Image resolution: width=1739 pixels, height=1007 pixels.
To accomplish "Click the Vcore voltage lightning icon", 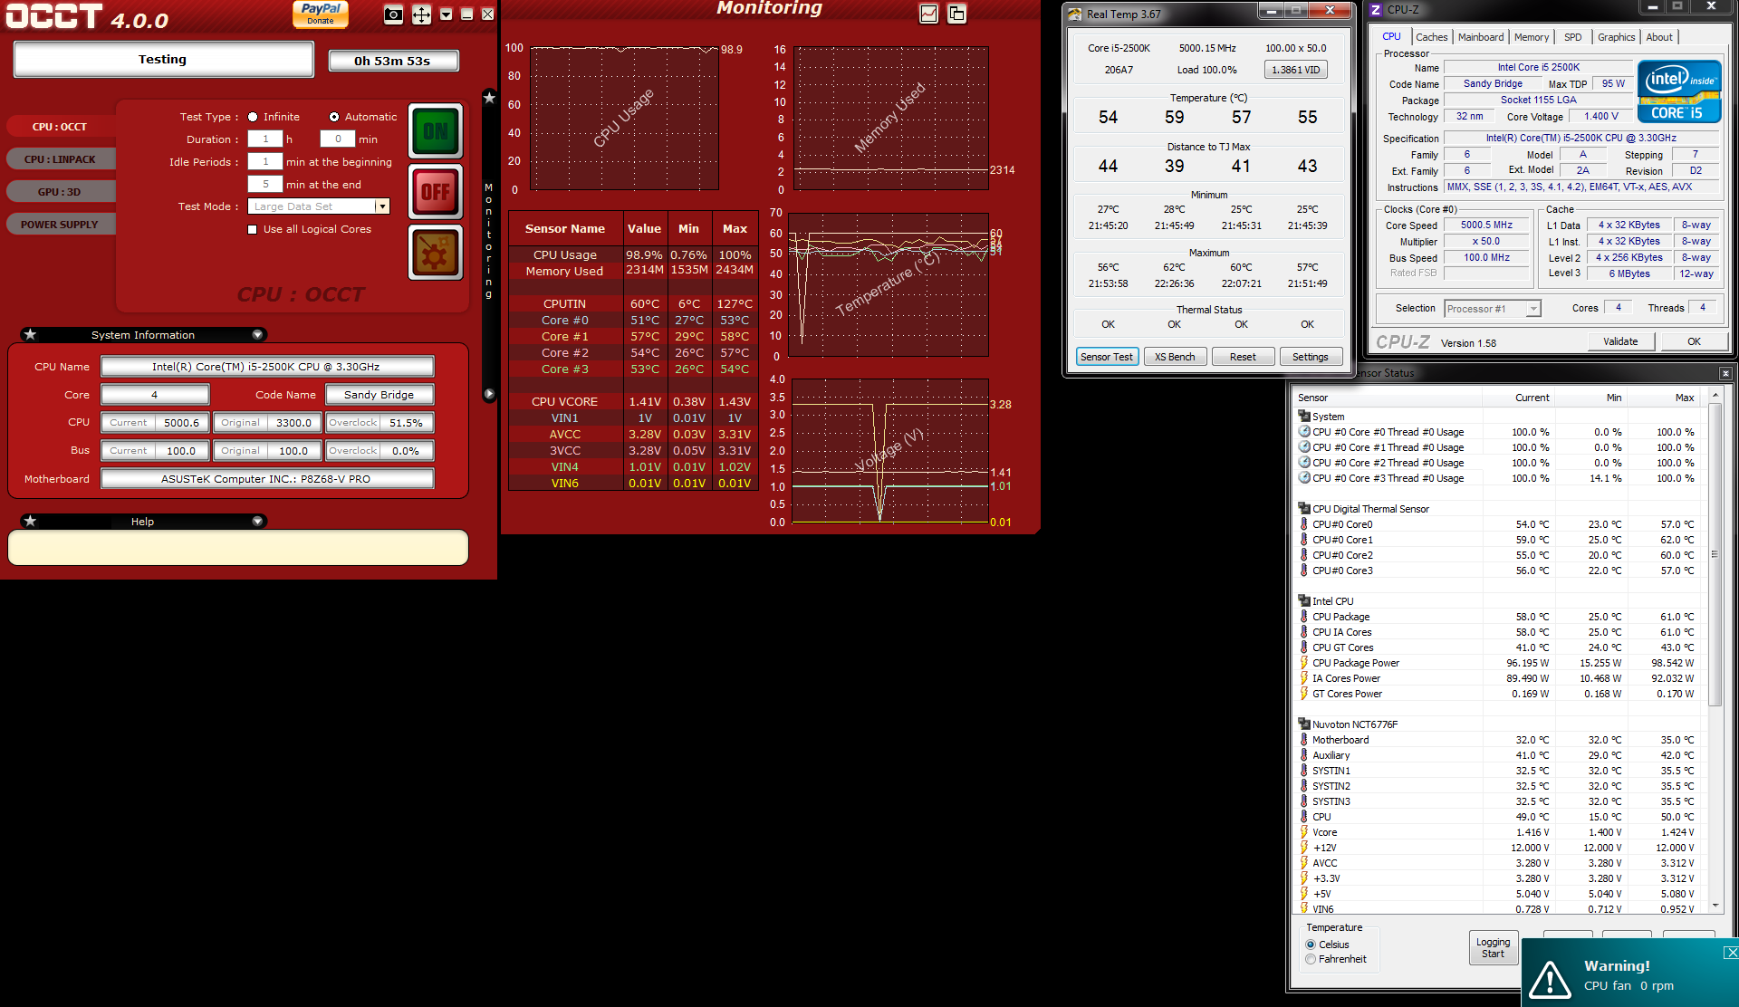I will pyautogui.click(x=1304, y=832).
